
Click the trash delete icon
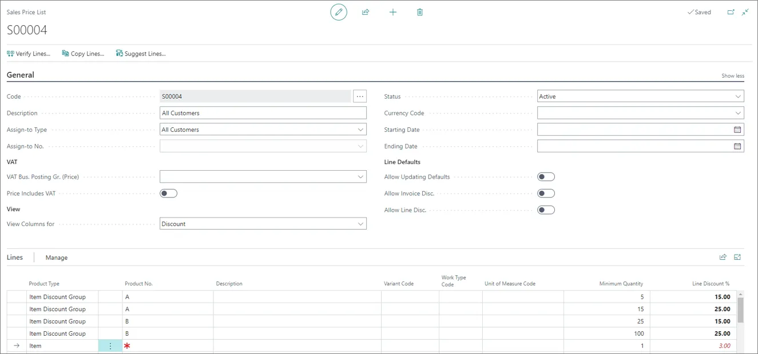tap(420, 12)
